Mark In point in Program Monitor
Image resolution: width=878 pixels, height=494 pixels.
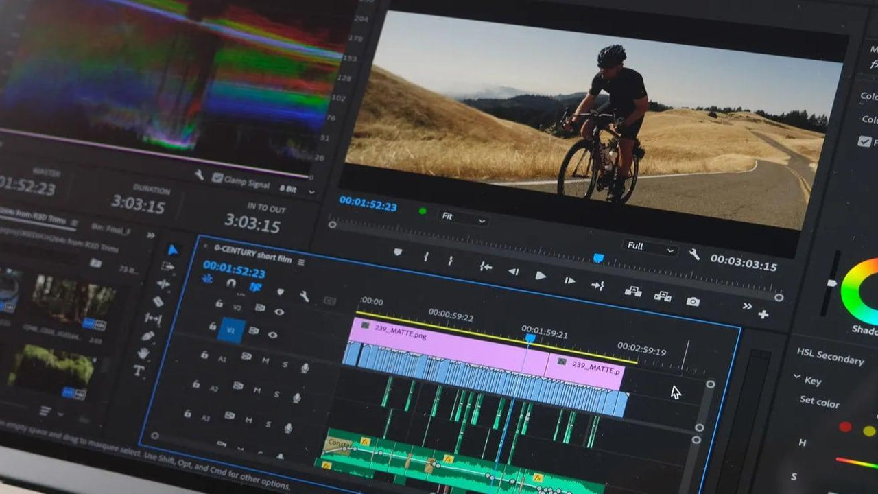(x=426, y=257)
